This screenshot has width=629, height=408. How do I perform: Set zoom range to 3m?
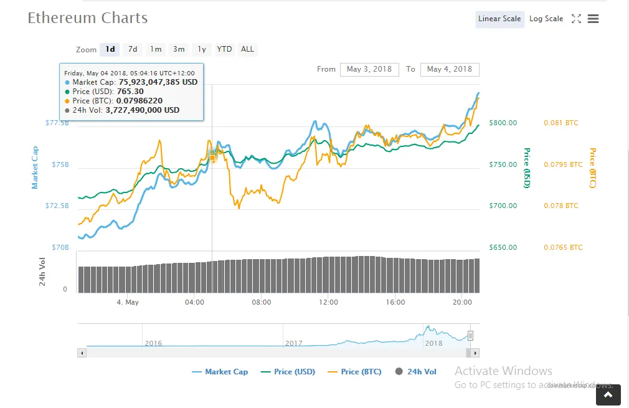click(x=179, y=49)
